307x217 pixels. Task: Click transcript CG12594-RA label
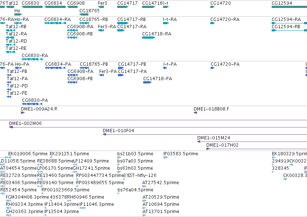286,19
